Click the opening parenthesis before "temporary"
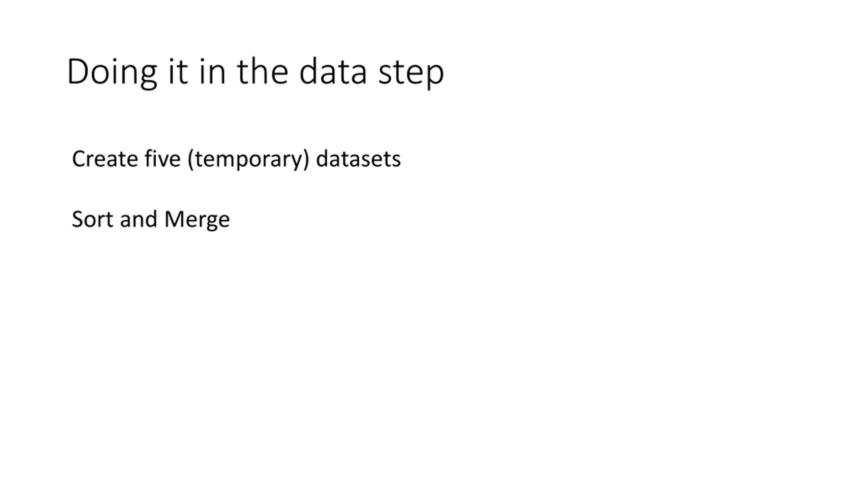The width and height of the screenshot is (863, 485). (x=191, y=160)
